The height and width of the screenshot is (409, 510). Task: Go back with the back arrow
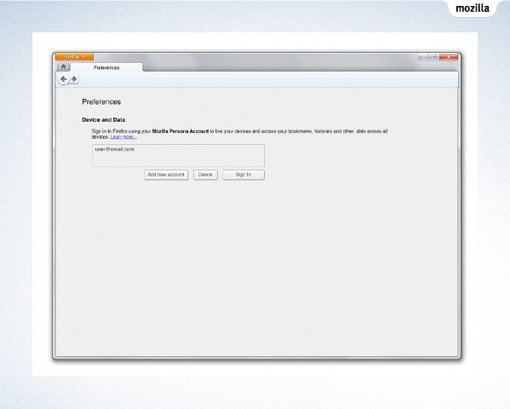(63, 79)
